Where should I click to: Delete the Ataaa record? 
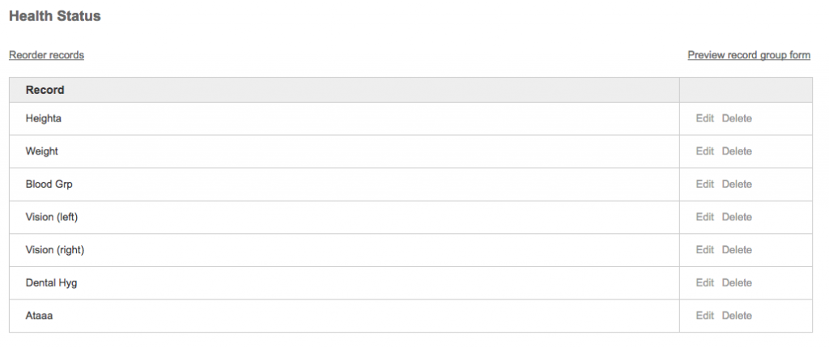coord(737,316)
